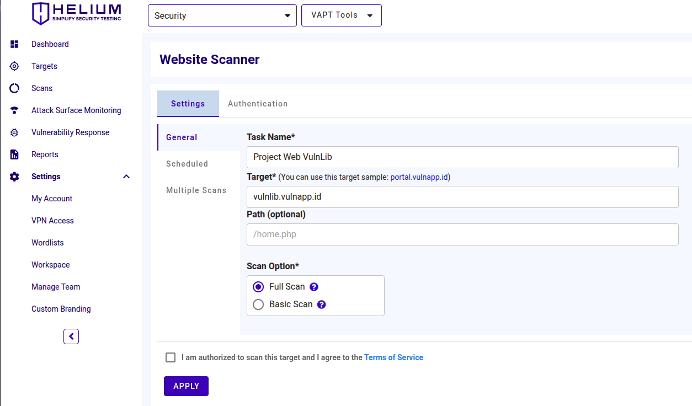This screenshot has height=406, width=692.
Task: Collapse the Settings sidebar section chevron
Action: point(126,177)
